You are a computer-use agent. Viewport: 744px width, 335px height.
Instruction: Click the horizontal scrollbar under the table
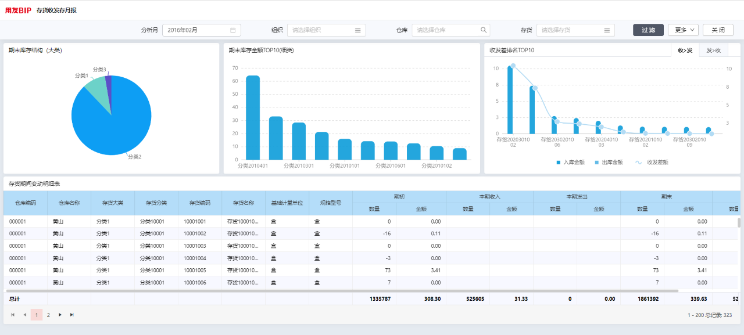tap(342, 290)
